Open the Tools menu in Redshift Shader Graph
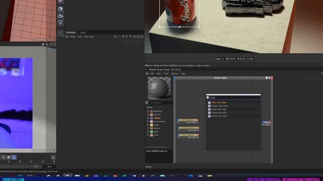Screen dimensions: 323x181 [x=166, y=73]
